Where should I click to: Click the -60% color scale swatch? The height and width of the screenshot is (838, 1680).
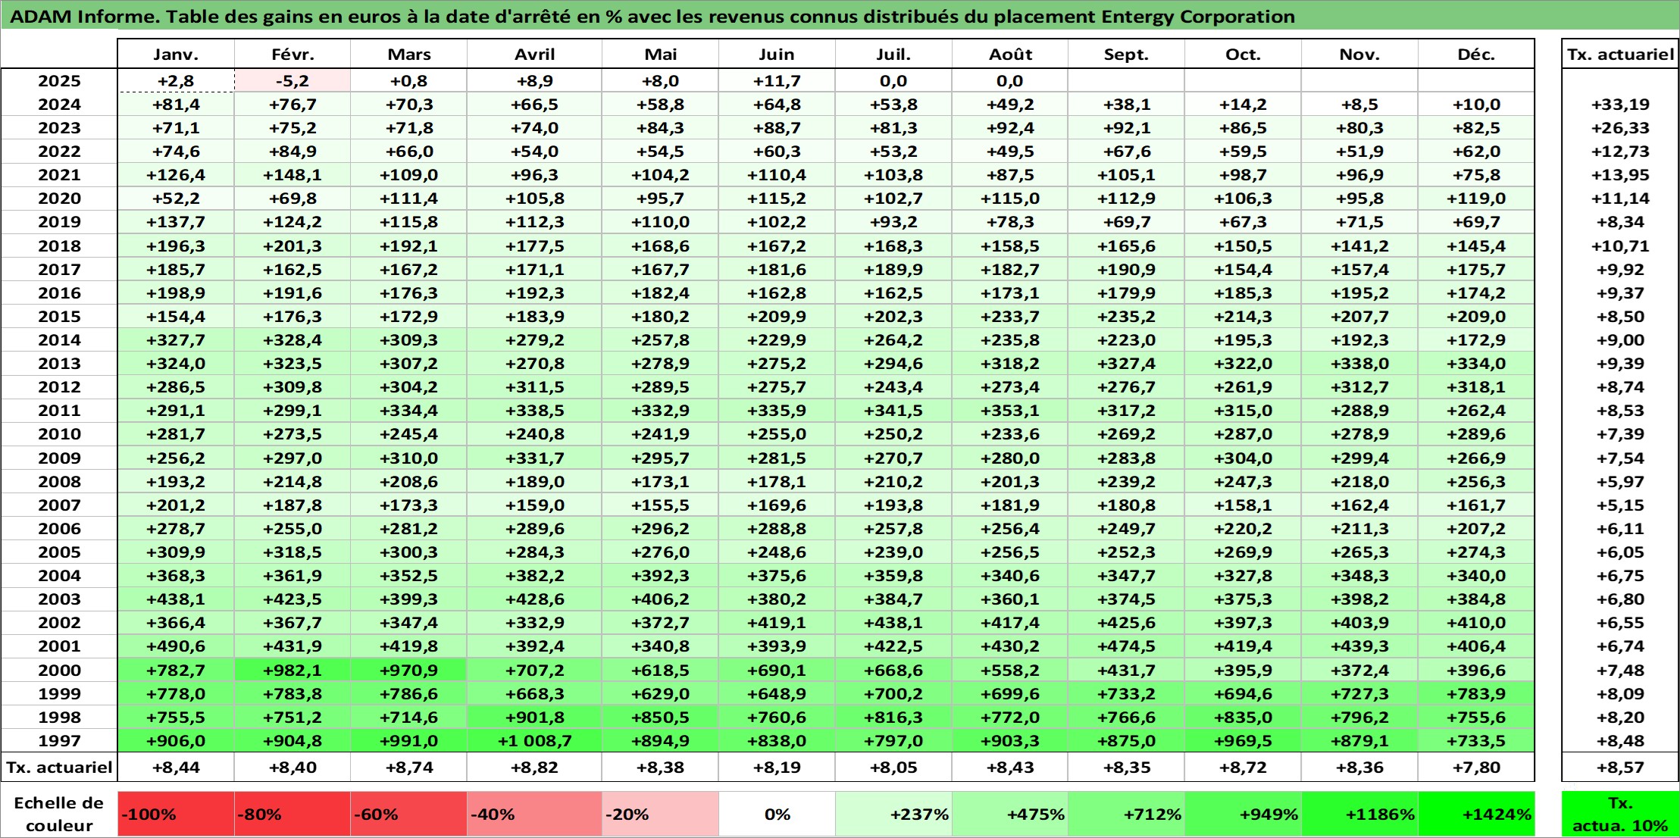pos(408,815)
